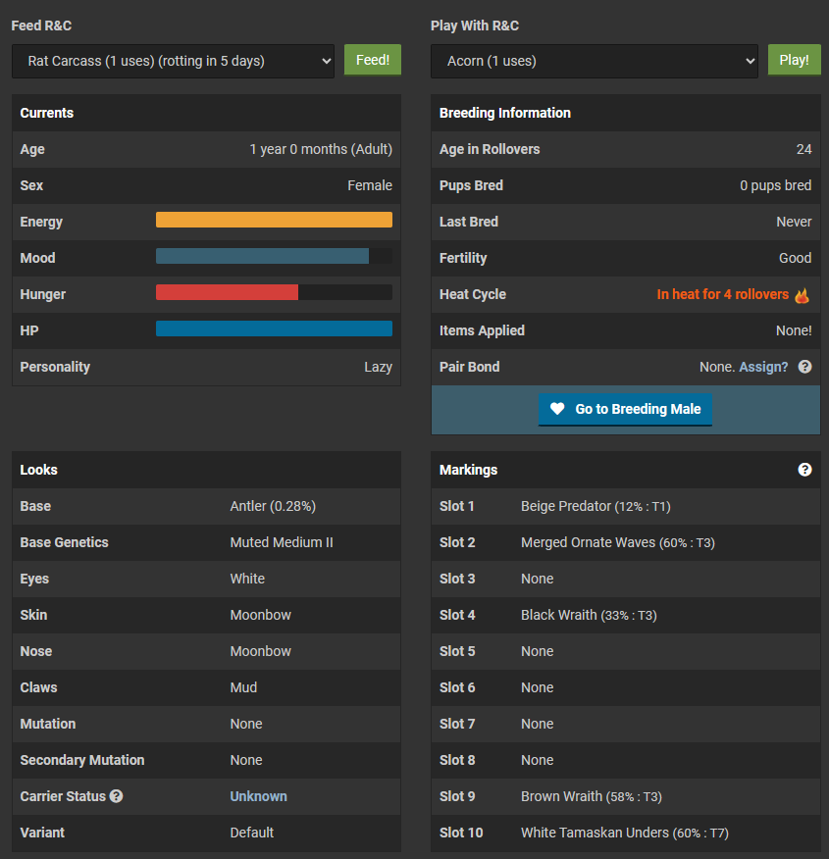Click the Unknown carrier status link
This screenshot has height=859, width=829.
(x=258, y=796)
